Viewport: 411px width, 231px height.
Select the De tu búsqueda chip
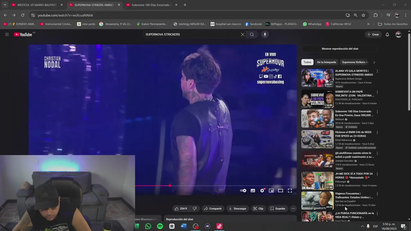(x=327, y=62)
